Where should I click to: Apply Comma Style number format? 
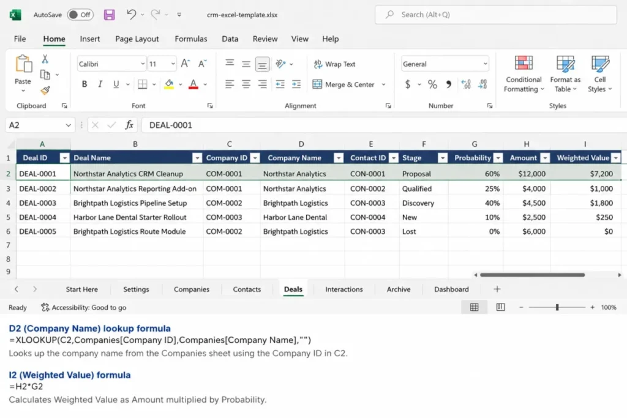pos(449,84)
